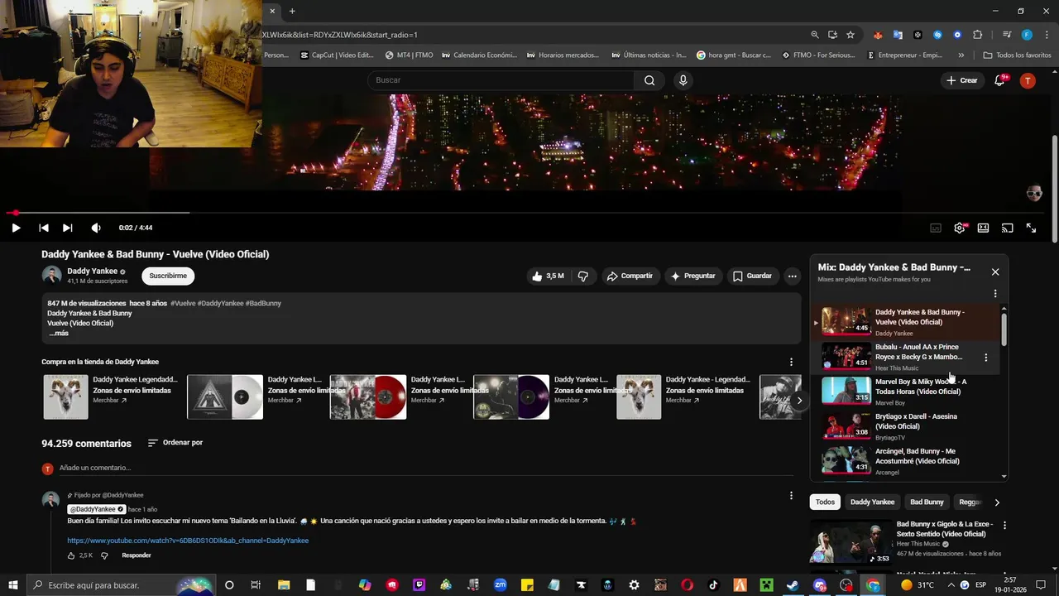Show more filter chips with arrow

[x=997, y=502]
